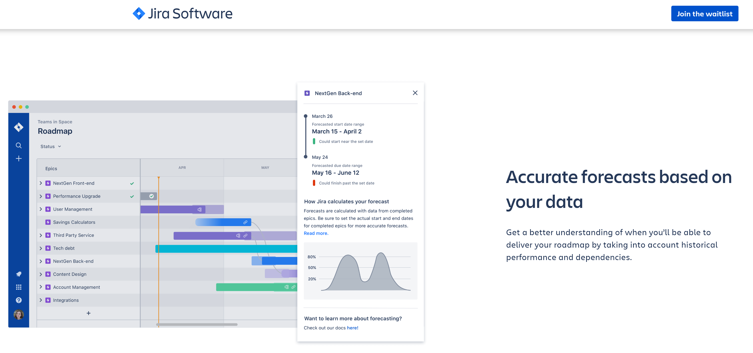Open the Status filter dropdown
The height and width of the screenshot is (353, 753).
50,146
